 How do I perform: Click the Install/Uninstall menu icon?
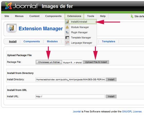point(67,22)
